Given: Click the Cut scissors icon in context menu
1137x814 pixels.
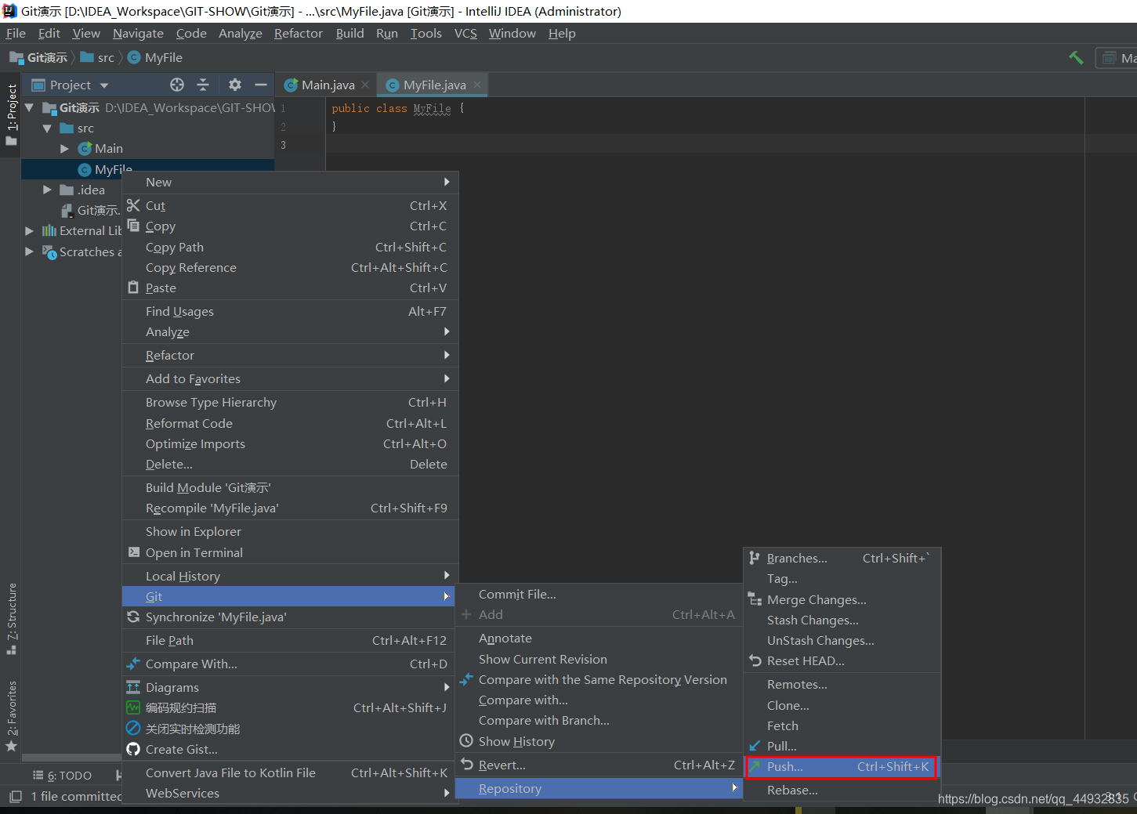Looking at the screenshot, I should [x=133, y=205].
